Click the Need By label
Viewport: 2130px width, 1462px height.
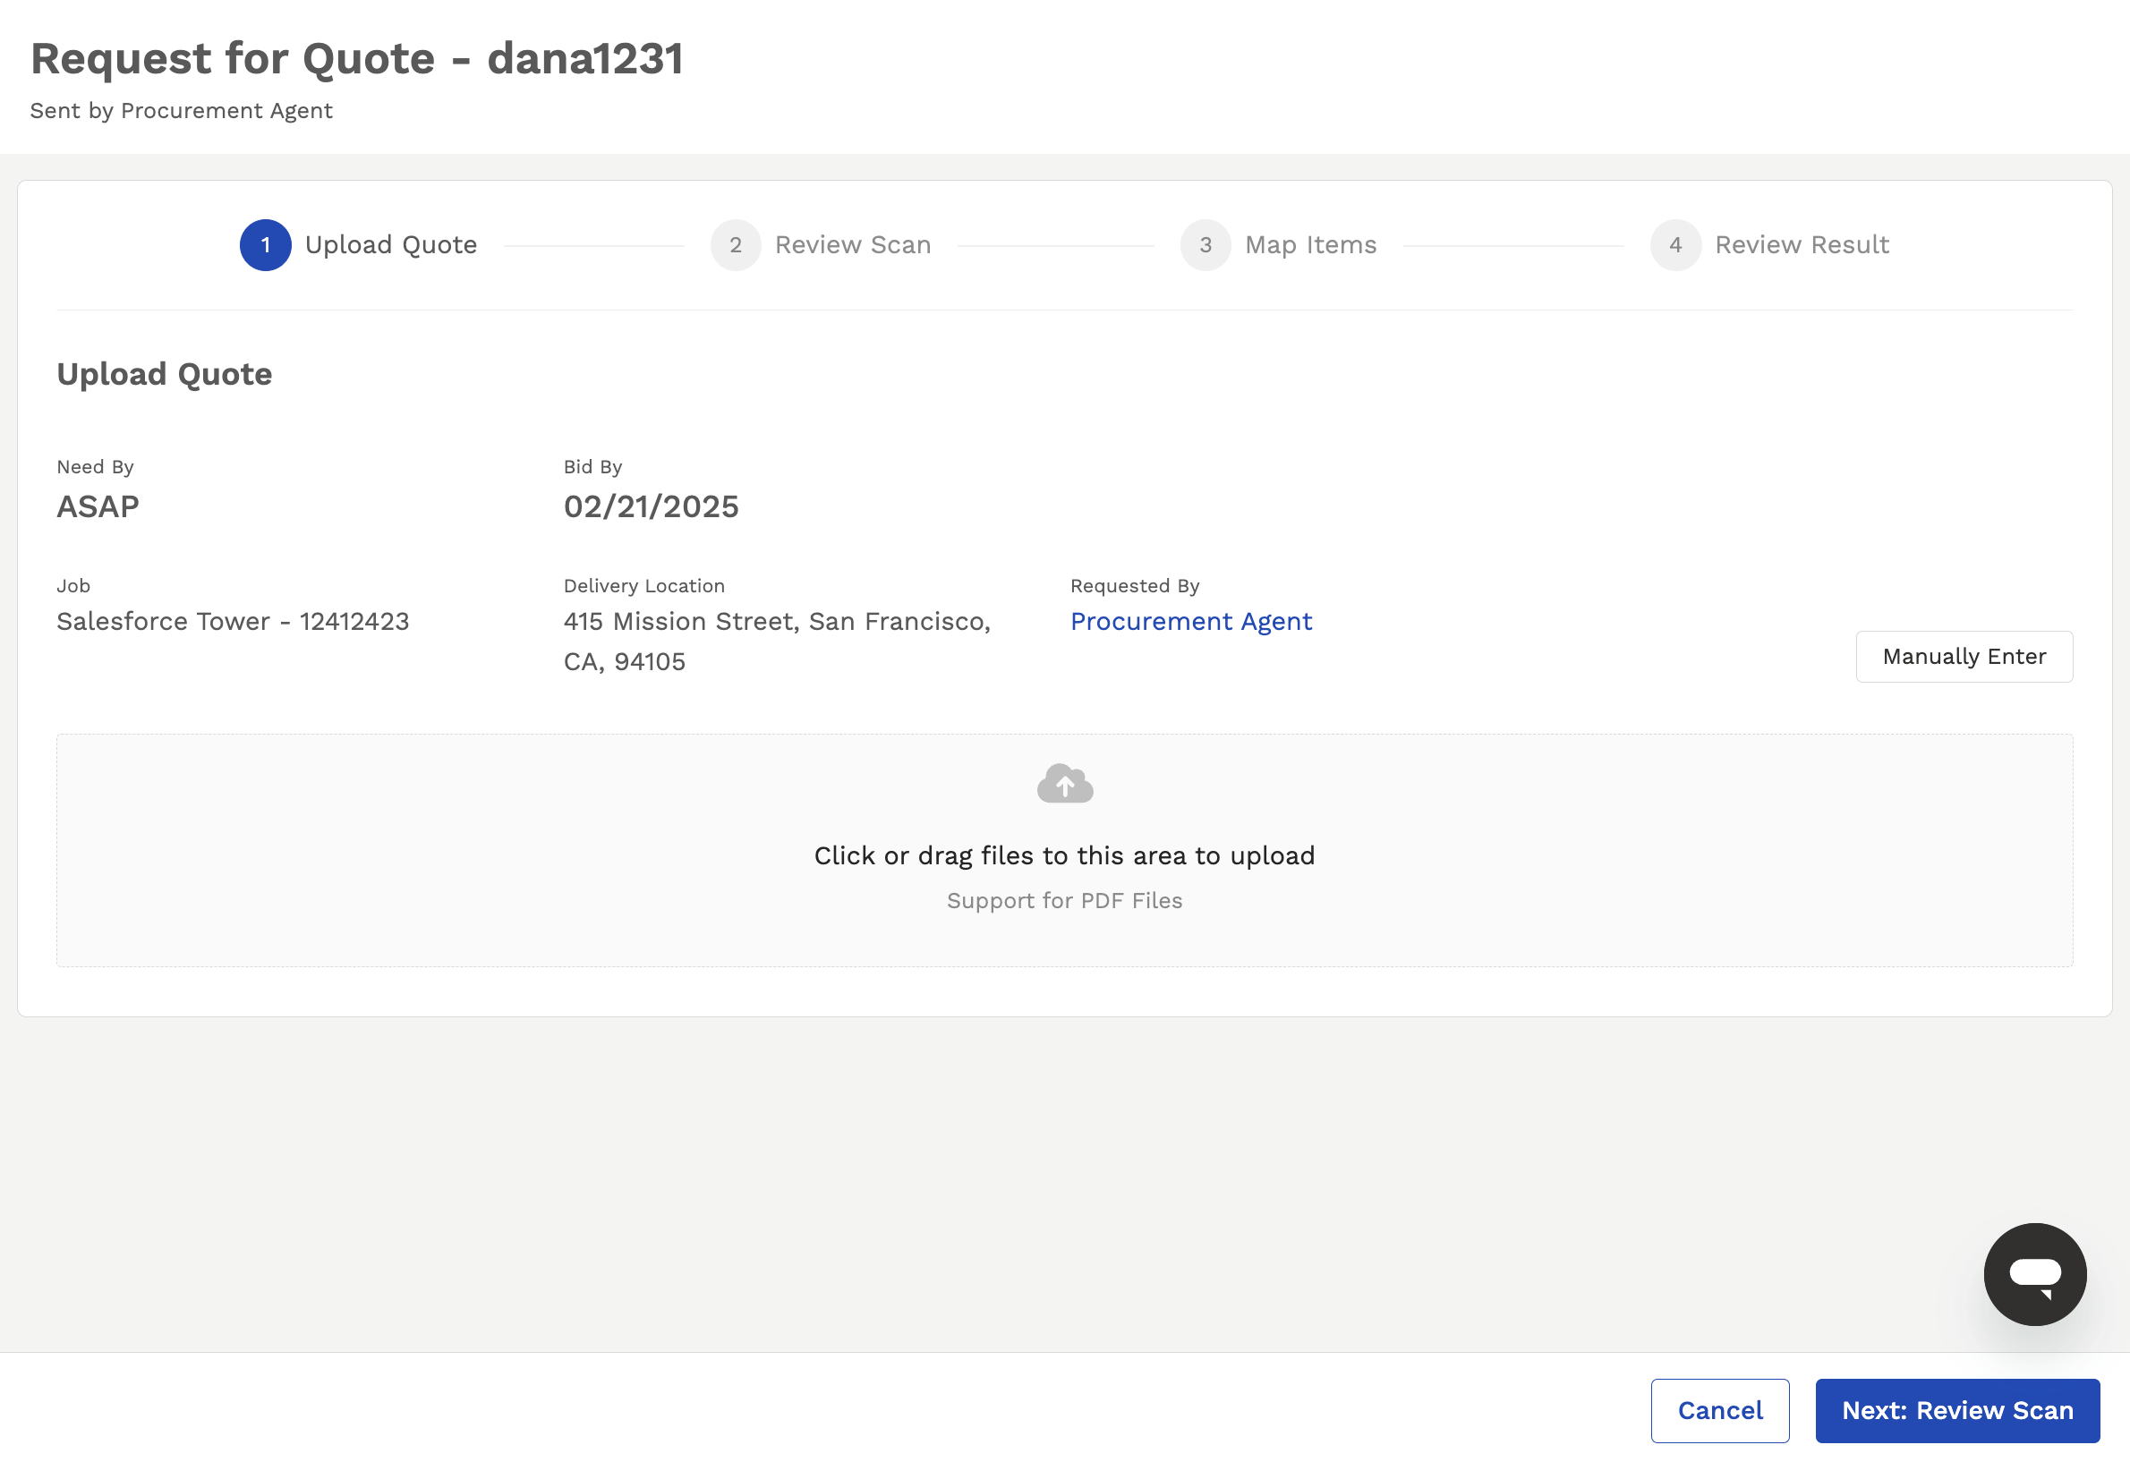96,466
